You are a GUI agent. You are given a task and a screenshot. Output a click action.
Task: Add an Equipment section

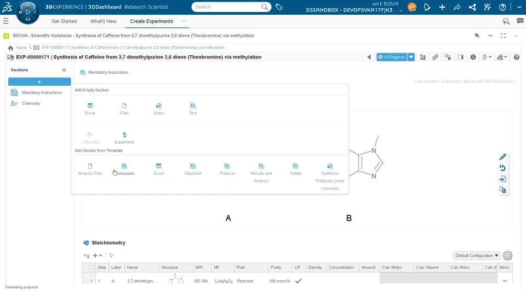pos(124,138)
